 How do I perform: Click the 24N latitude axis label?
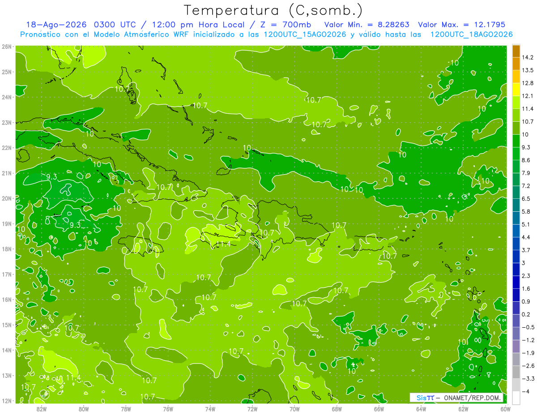pyautogui.click(x=7, y=97)
